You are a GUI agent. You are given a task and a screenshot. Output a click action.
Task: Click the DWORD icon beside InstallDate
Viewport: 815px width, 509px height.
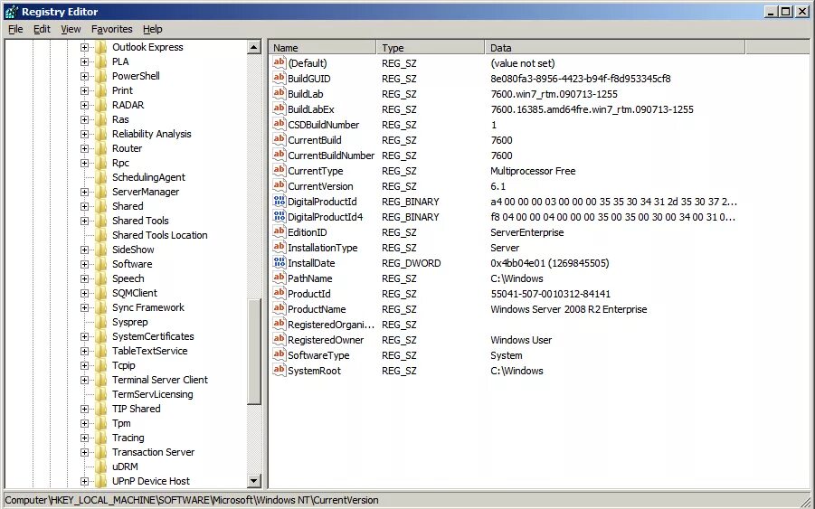(x=280, y=263)
